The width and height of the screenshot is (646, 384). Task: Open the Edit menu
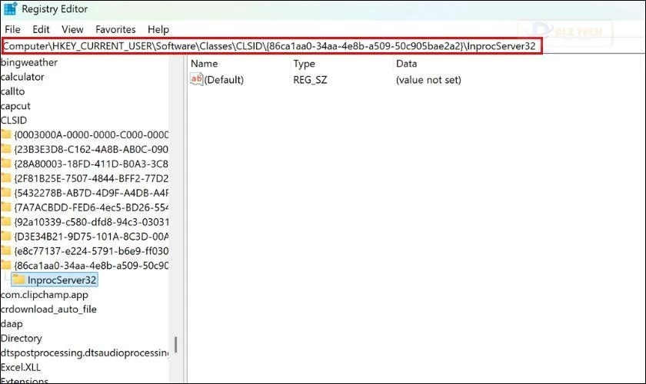41,30
